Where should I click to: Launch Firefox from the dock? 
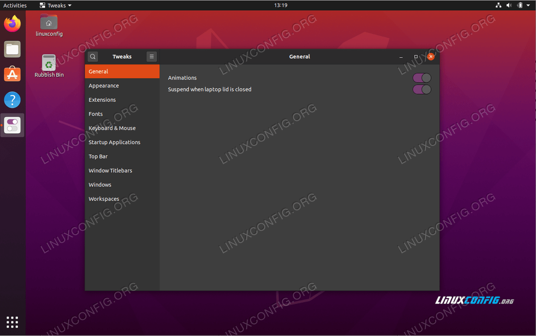click(x=13, y=24)
